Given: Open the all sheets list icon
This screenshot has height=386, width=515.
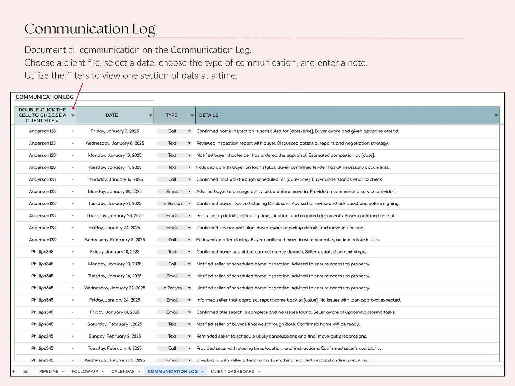Looking at the screenshot, I should pos(26,371).
